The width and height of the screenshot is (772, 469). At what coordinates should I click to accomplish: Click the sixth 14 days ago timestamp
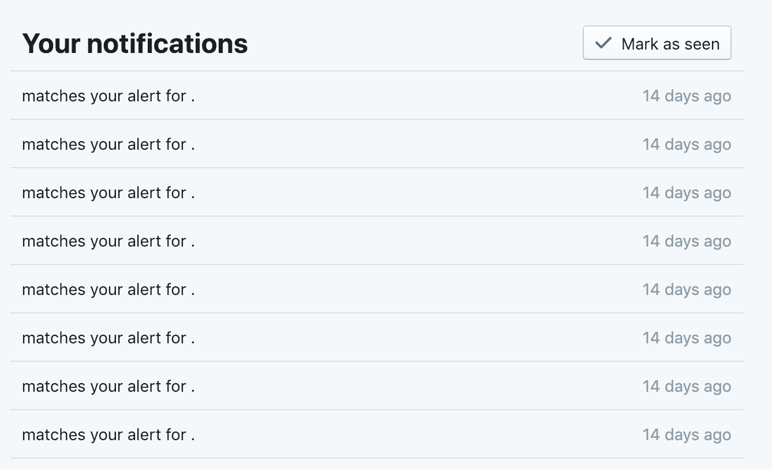tap(687, 338)
